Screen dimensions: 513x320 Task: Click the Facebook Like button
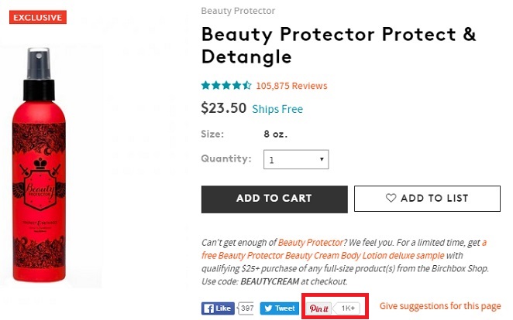218,308
